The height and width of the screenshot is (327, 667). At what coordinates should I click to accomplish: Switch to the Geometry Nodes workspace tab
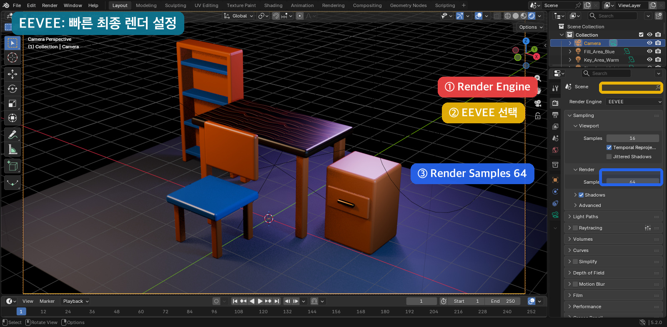pyautogui.click(x=408, y=5)
